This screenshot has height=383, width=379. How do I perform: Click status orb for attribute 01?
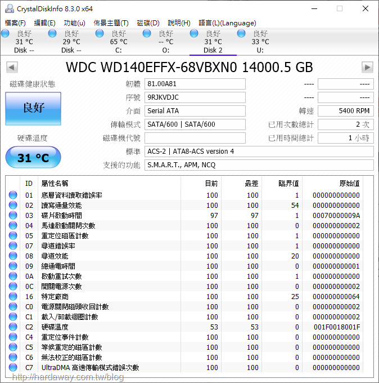[13, 195]
